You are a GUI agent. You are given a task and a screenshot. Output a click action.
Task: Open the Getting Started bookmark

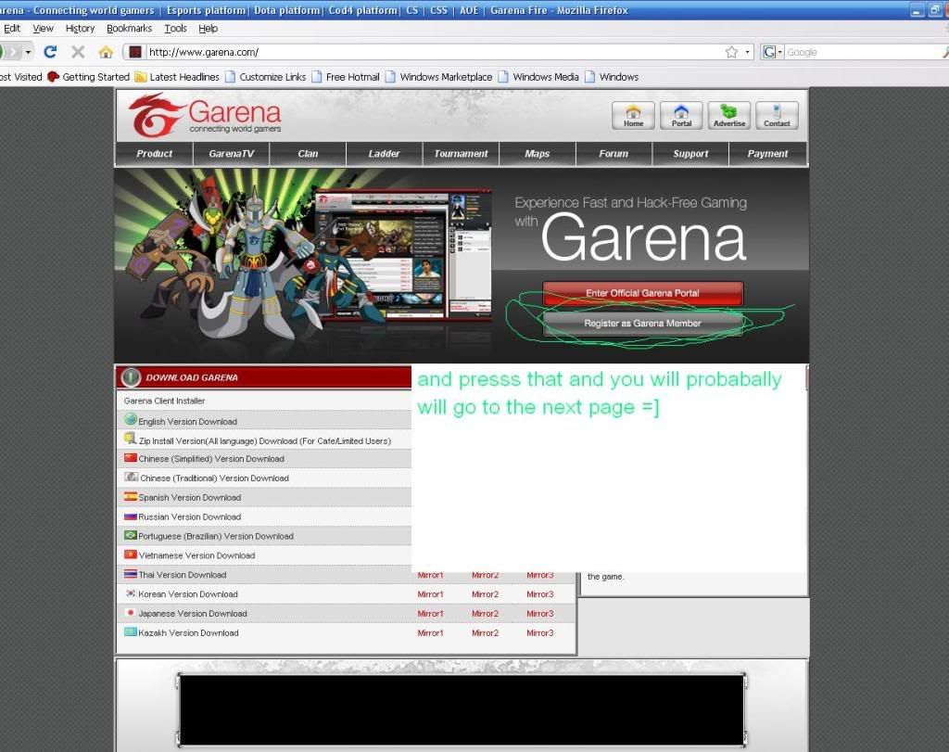coord(89,77)
